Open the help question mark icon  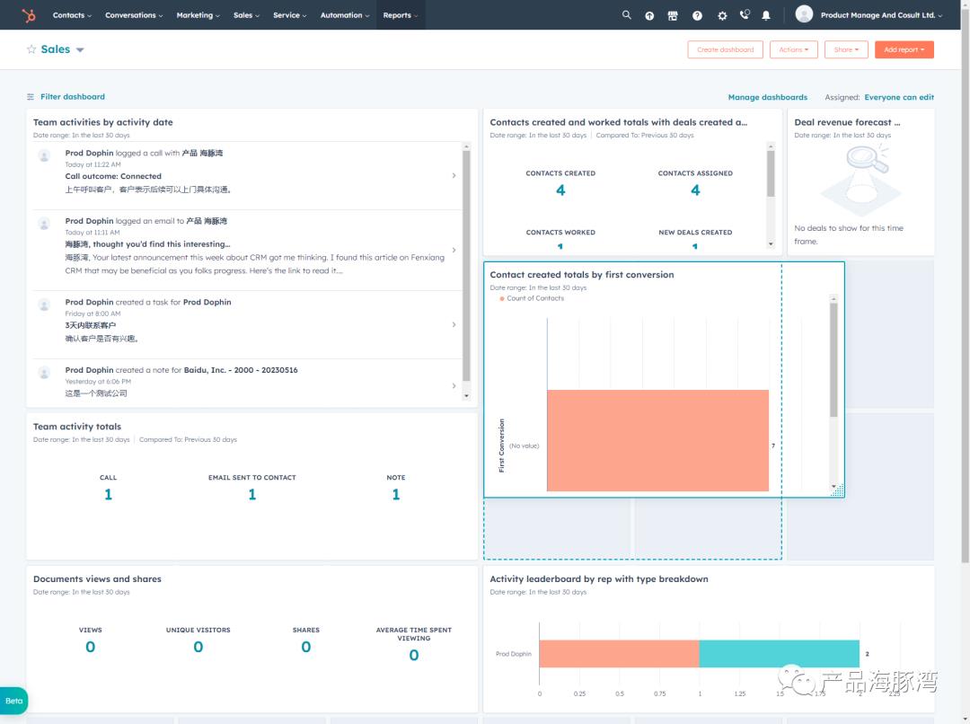(697, 15)
